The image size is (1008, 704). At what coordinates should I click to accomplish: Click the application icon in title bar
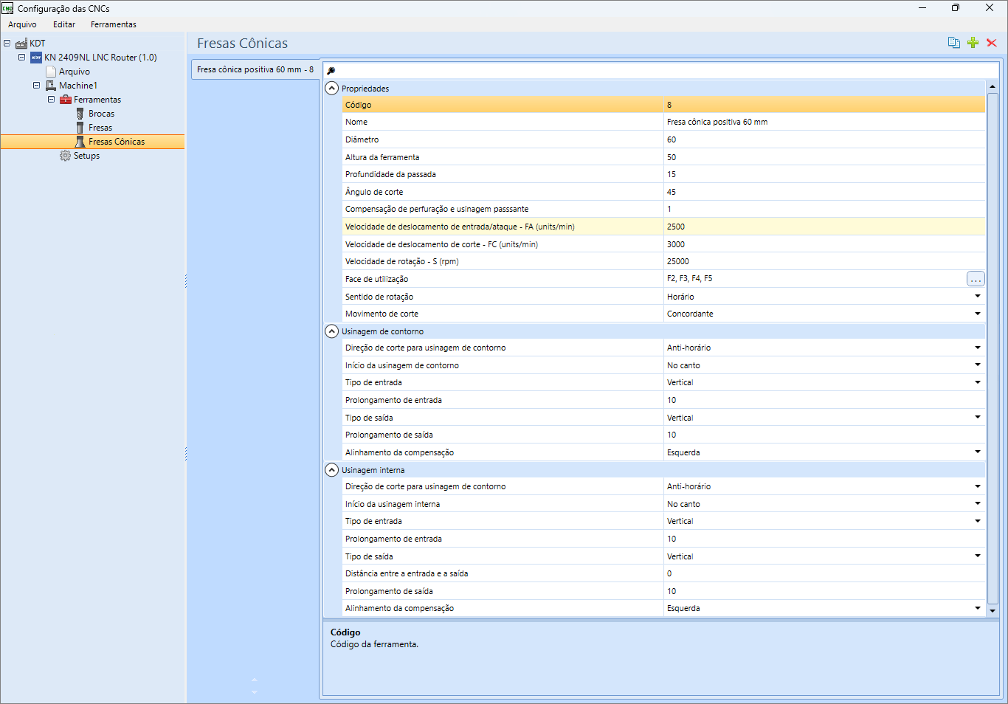(x=7, y=8)
